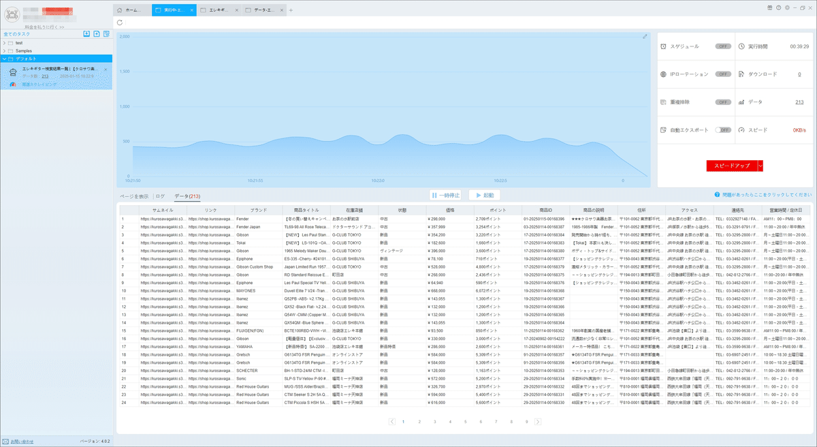Open the ページを表示 view

[x=134, y=196]
